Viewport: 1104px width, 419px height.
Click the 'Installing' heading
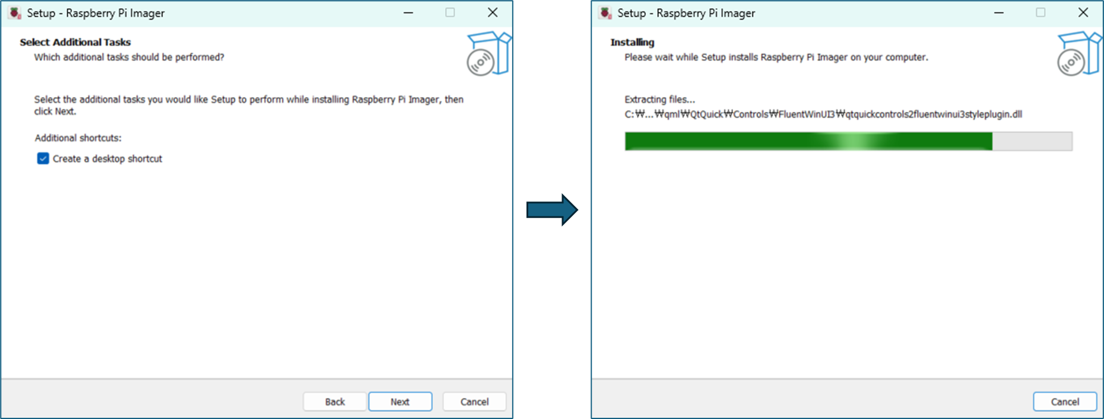pyautogui.click(x=632, y=42)
